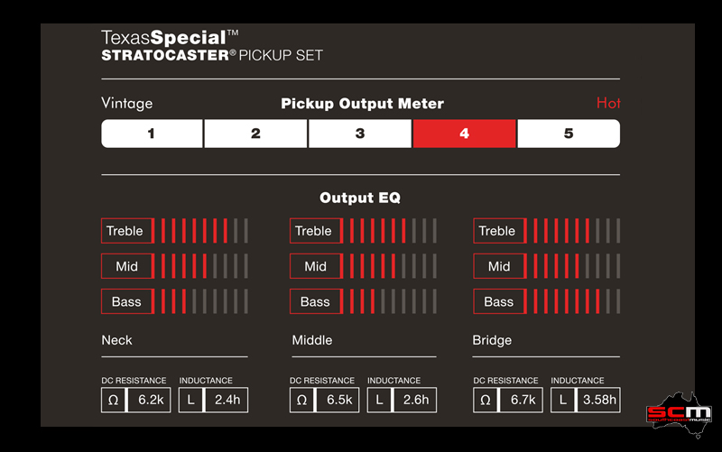Click the Bridge ohm symbol icon
Screen dimensions: 722x452
click(x=486, y=400)
